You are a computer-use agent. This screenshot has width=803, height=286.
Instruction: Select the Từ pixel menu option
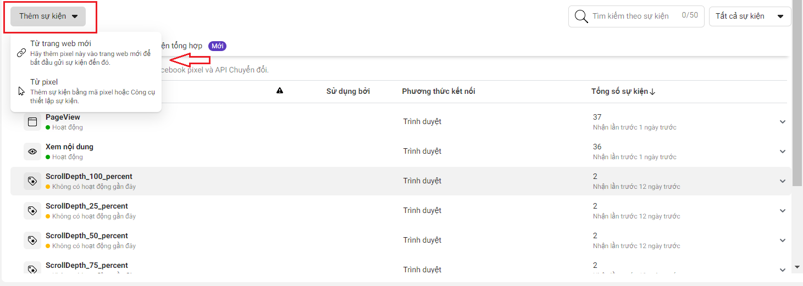click(x=86, y=91)
